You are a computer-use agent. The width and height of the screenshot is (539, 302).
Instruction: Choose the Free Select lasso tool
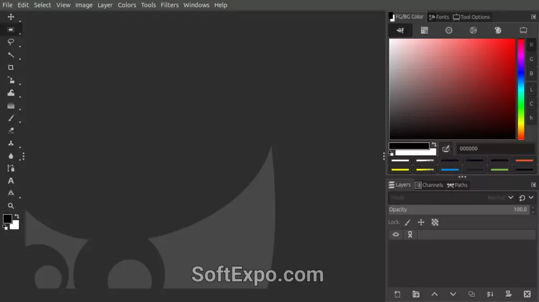tap(11, 42)
